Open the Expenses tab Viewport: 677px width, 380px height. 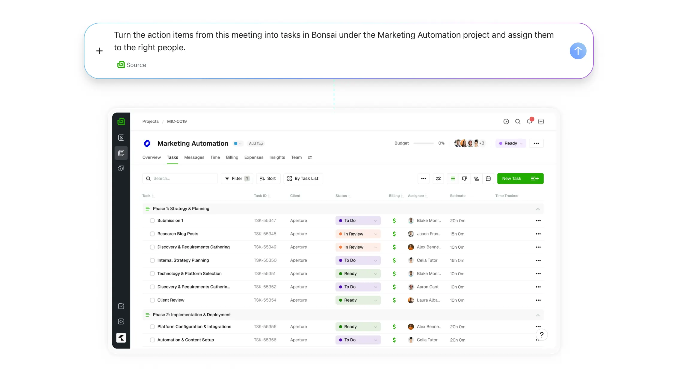click(x=254, y=157)
